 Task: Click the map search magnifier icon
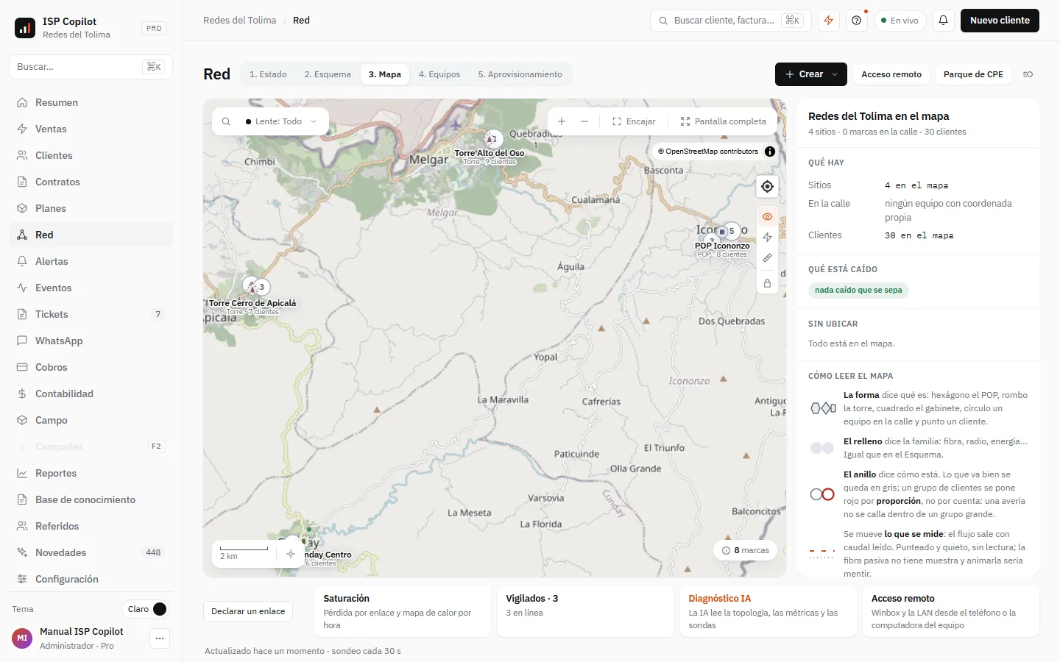click(226, 121)
